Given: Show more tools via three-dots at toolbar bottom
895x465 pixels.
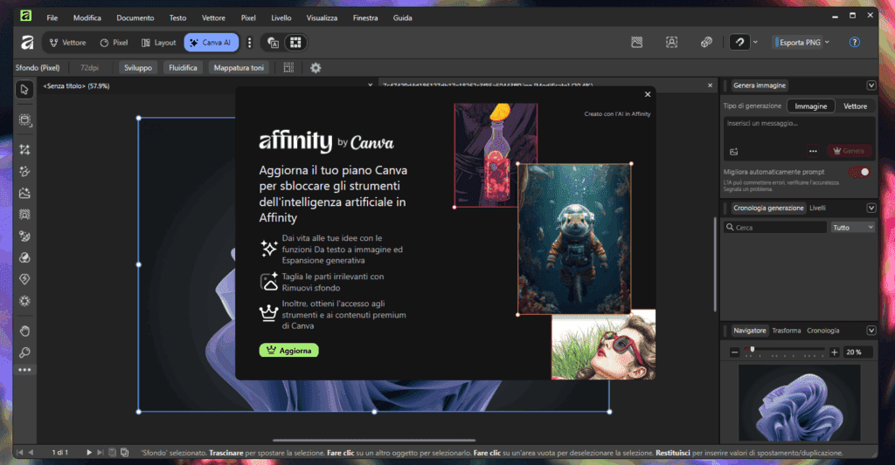Looking at the screenshot, I should coord(24,370).
